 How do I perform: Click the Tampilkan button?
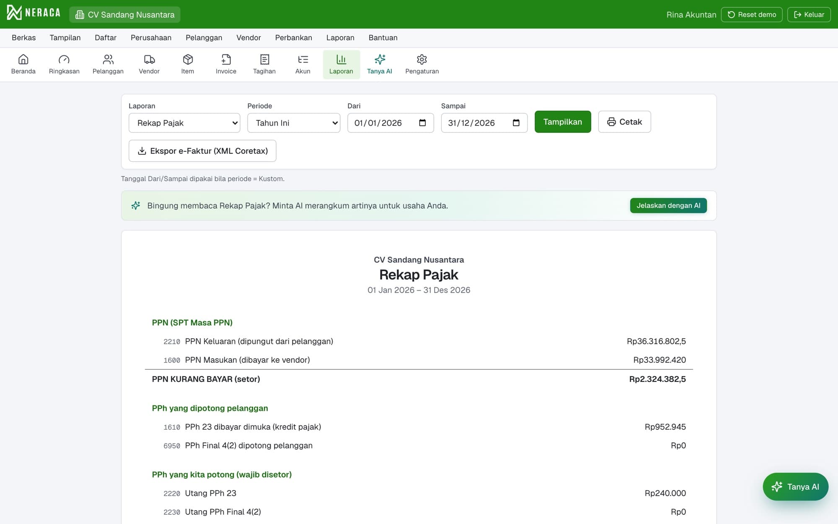tap(563, 122)
